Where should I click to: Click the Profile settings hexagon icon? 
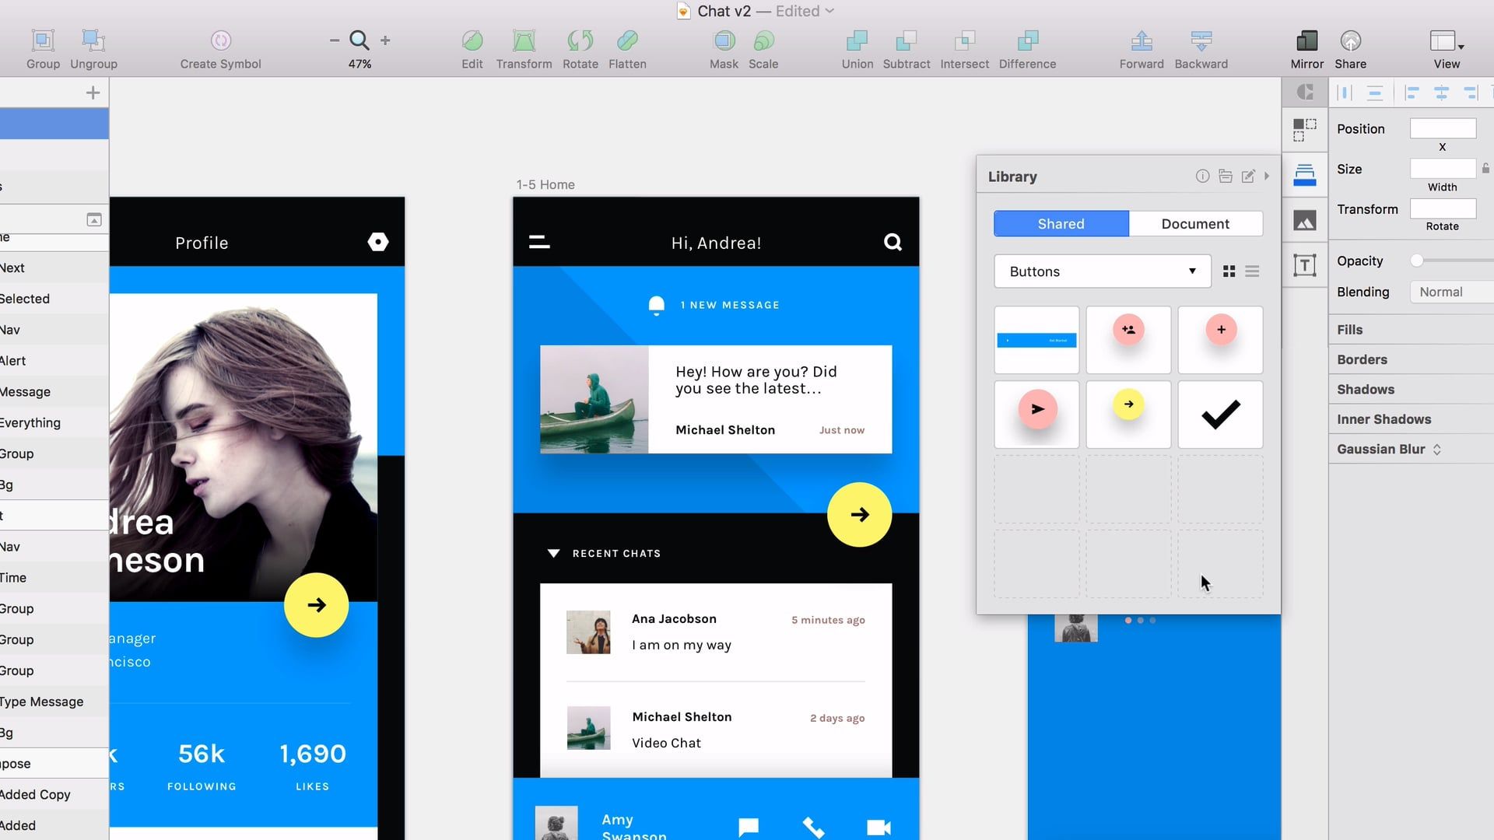click(x=378, y=242)
